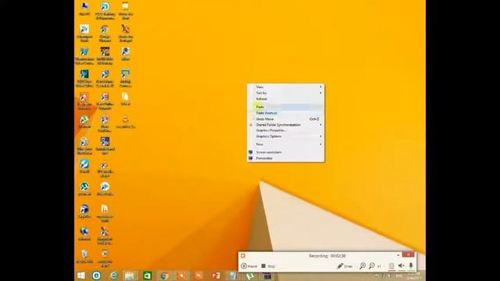Select the x1 zoom level label
This screenshot has height=281, width=500.
[379, 266]
